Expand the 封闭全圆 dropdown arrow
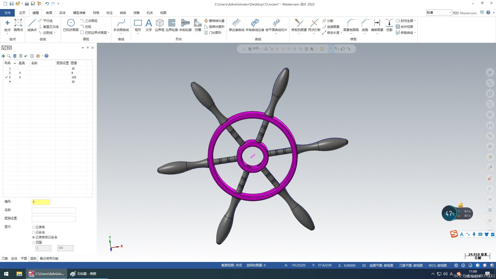Viewport: 496px width, 279px height. pyautogui.click(x=415, y=21)
